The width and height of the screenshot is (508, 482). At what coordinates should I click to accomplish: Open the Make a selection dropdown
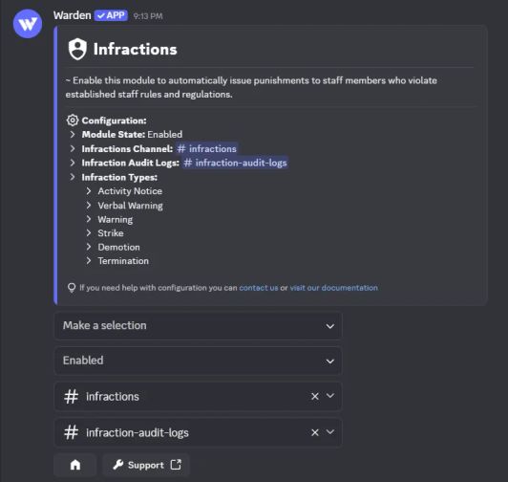(x=198, y=325)
